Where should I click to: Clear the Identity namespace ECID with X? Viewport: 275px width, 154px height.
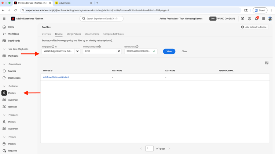[x=119, y=51]
